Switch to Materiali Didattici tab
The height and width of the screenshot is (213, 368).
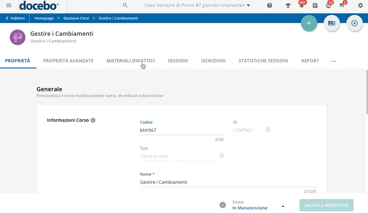[x=130, y=61]
